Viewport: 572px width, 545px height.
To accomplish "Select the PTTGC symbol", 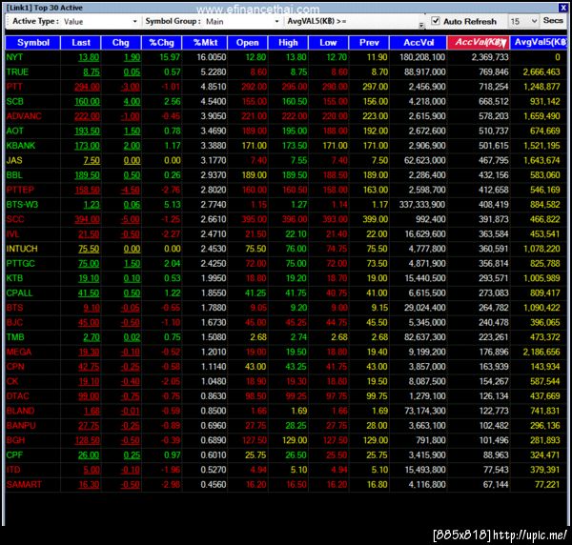I will (20, 264).
